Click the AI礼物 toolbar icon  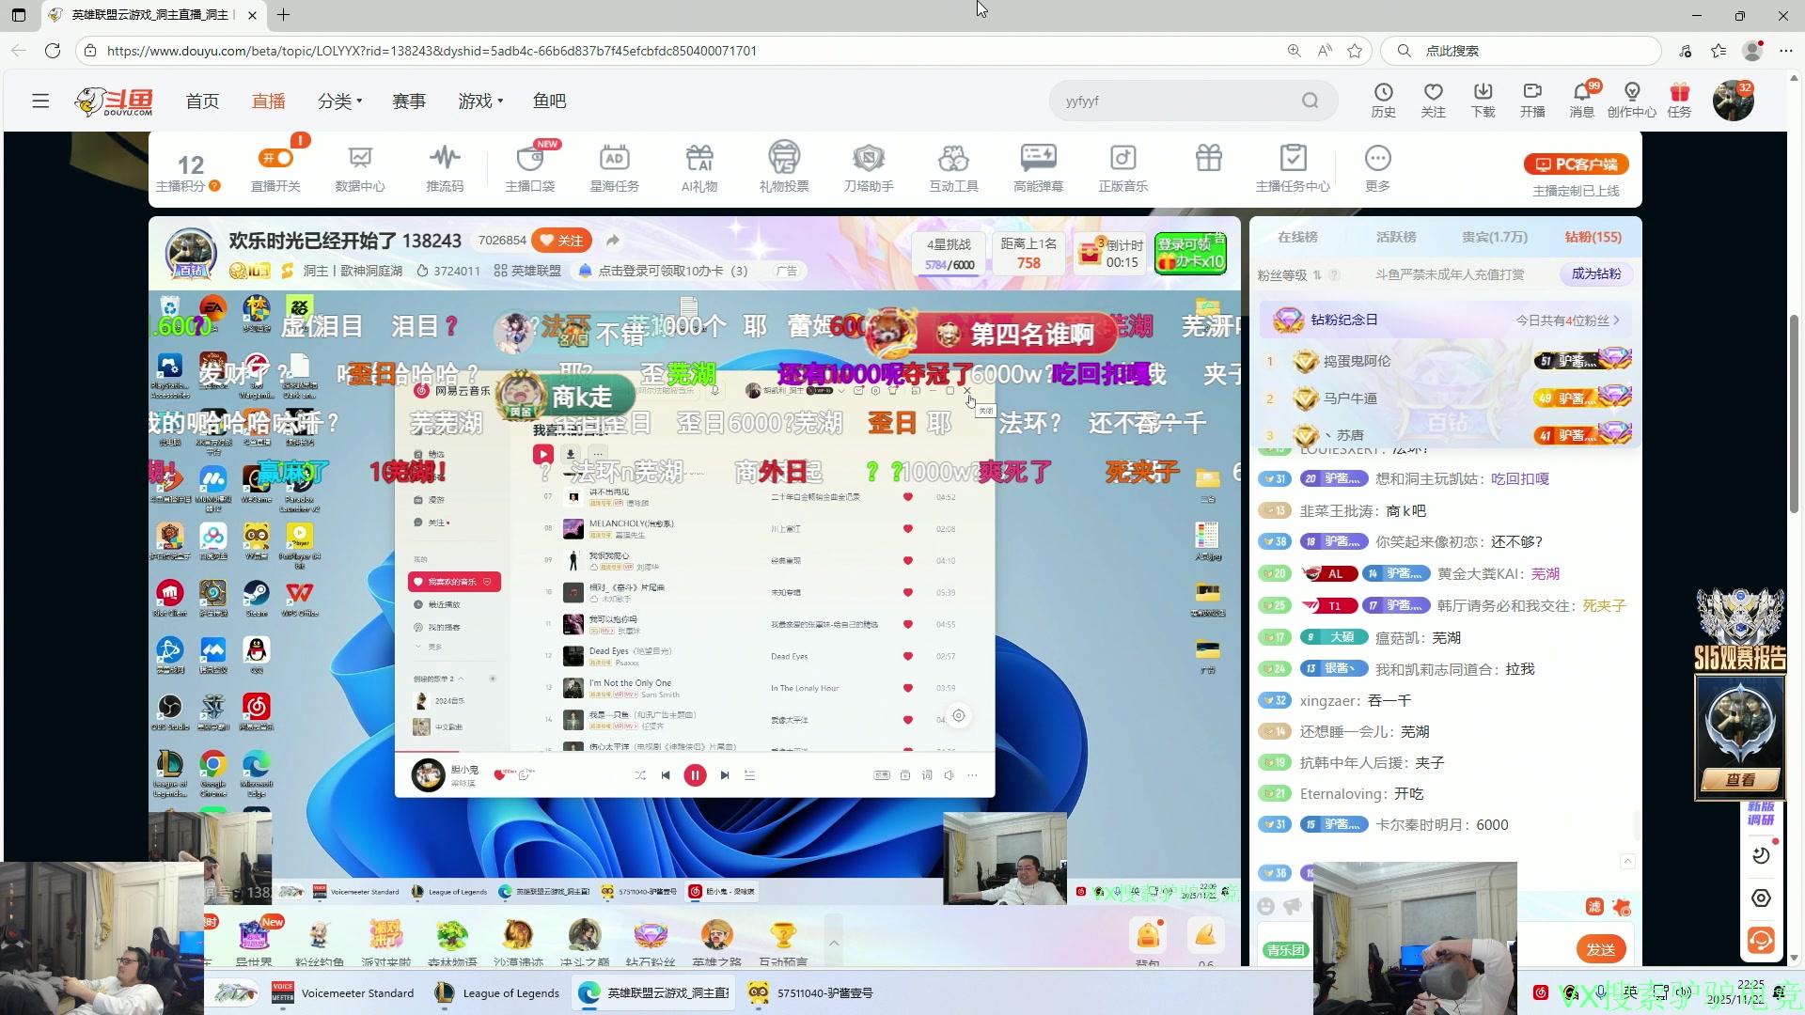698,167
